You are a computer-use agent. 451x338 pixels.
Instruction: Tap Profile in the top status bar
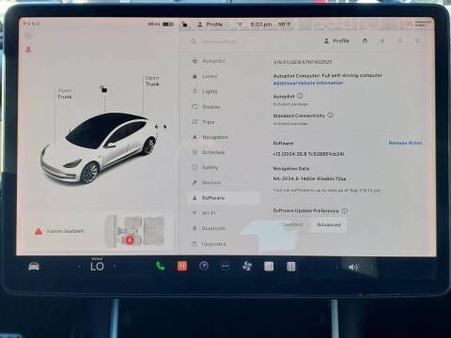[x=210, y=24]
